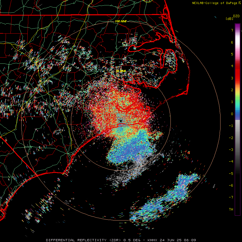Pick the -3 value on the dB scale
The image size is (242, 242).
[231, 150]
